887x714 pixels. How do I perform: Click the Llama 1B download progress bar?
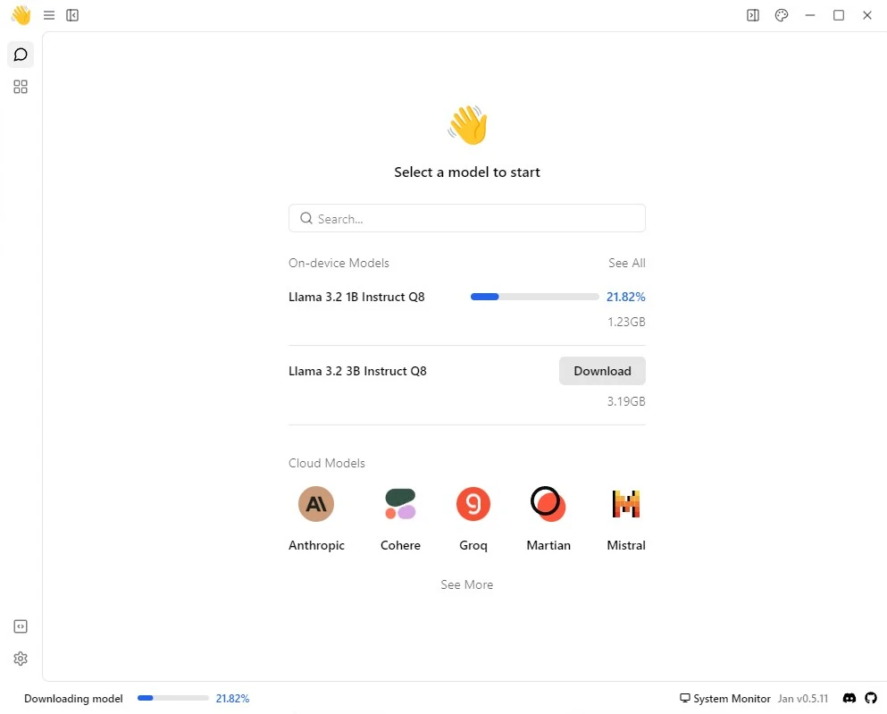[534, 297]
